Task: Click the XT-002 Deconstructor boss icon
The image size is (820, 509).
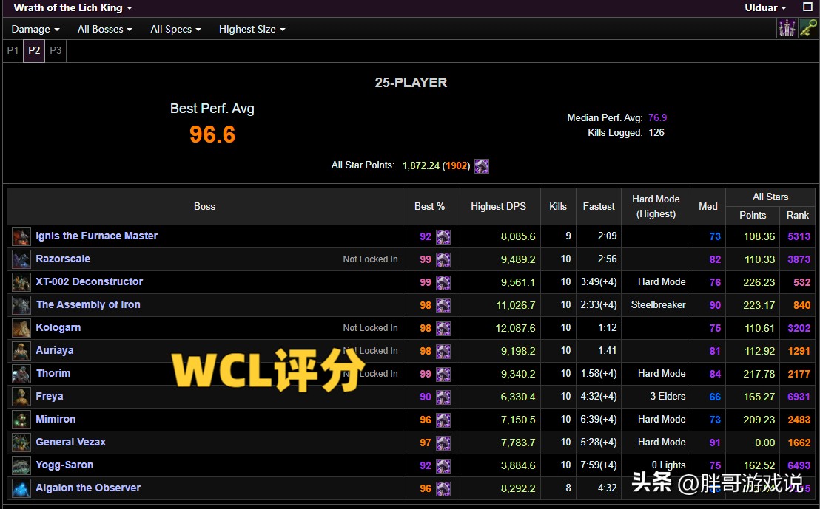Action: pos(20,281)
